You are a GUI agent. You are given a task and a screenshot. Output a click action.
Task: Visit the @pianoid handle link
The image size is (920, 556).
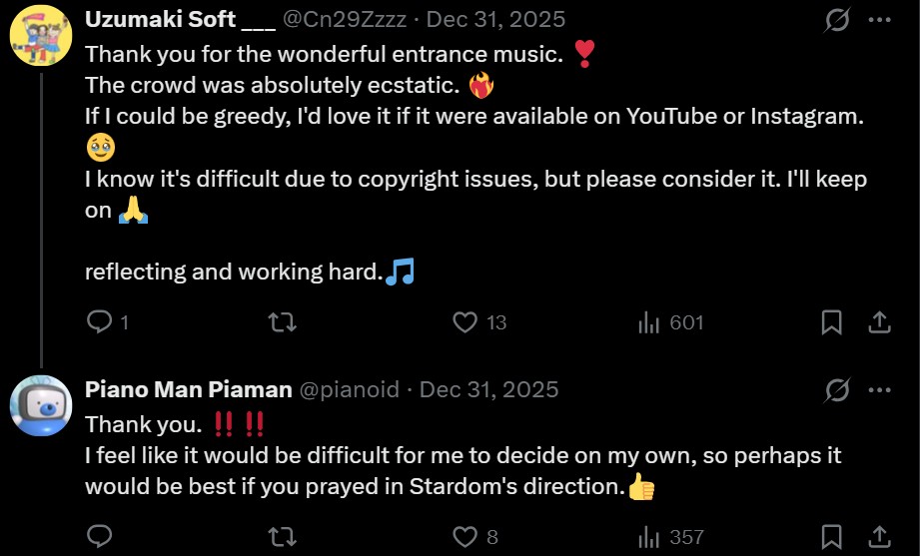pyautogui.click(x=350, y=389)
